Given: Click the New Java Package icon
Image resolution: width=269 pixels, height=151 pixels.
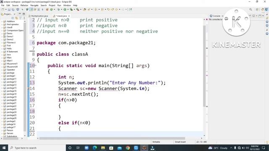Looking at the screenshot, I should click(47, 9).
